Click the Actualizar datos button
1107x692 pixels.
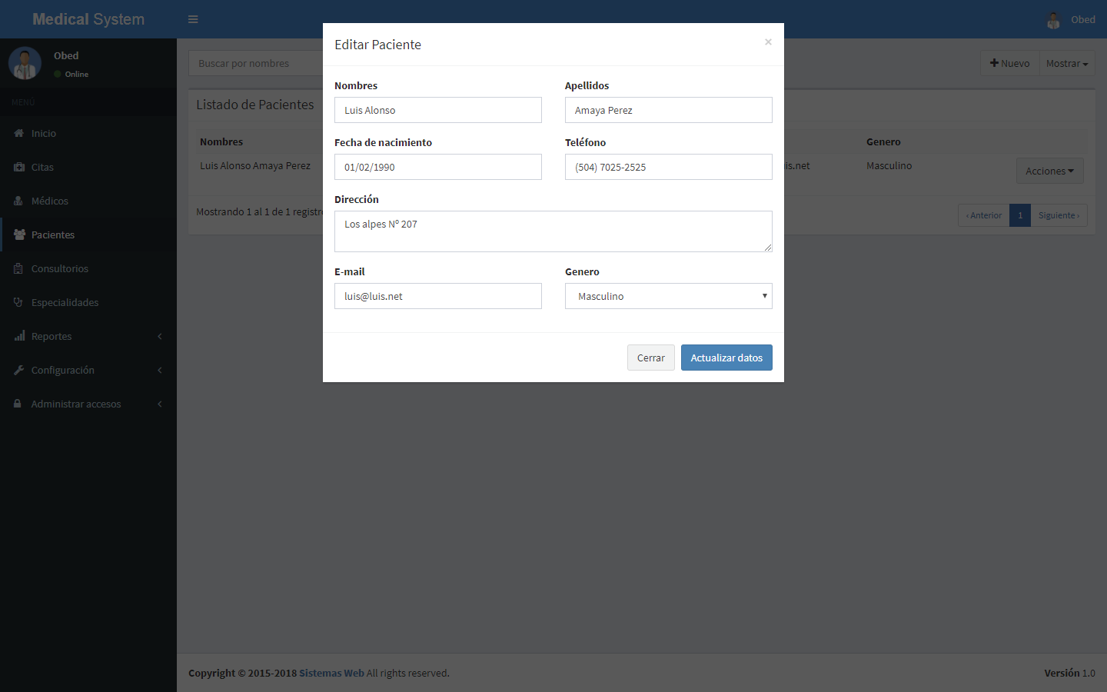726,358
